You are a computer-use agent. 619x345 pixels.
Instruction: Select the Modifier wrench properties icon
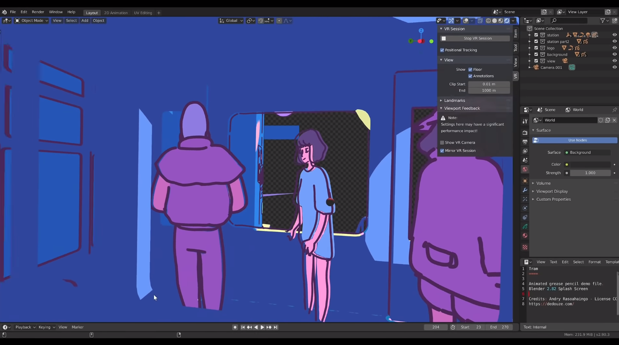coord(525,190)
